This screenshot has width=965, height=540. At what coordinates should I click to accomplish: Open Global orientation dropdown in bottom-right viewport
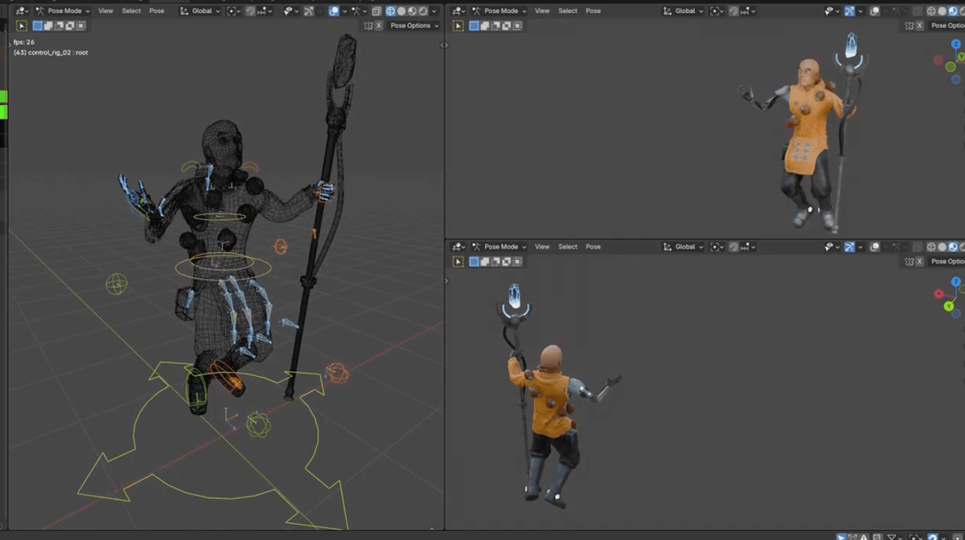(684, 247)
